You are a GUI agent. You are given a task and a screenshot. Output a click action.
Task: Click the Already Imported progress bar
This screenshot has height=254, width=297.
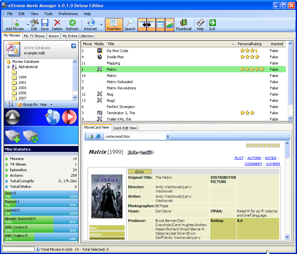coord(41,220)
